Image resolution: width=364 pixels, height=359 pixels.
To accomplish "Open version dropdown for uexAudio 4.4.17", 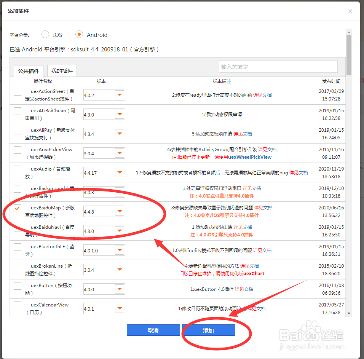I will (120, 173).
